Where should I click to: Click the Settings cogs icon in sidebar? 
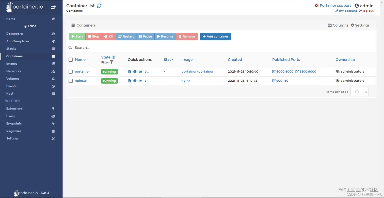click(53, 138)
